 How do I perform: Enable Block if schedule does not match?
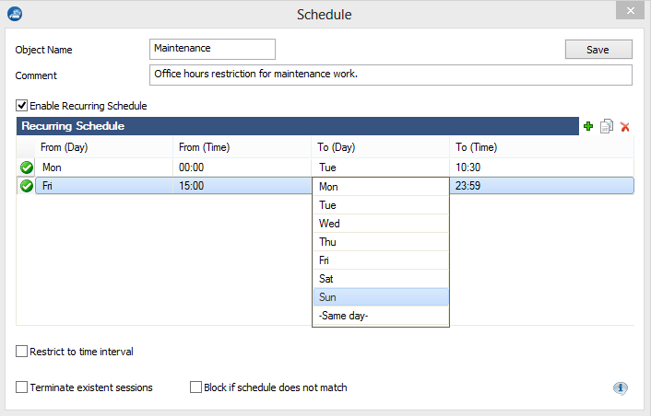click(x=195, y=387)
